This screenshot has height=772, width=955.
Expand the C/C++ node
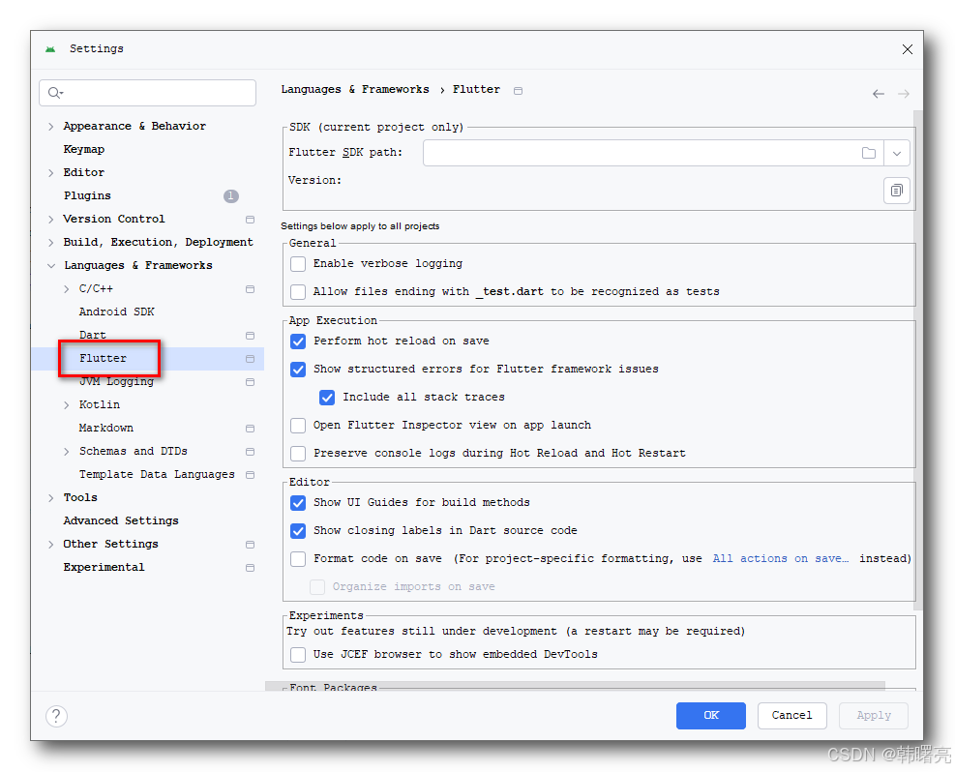click(x=67, y=289)
